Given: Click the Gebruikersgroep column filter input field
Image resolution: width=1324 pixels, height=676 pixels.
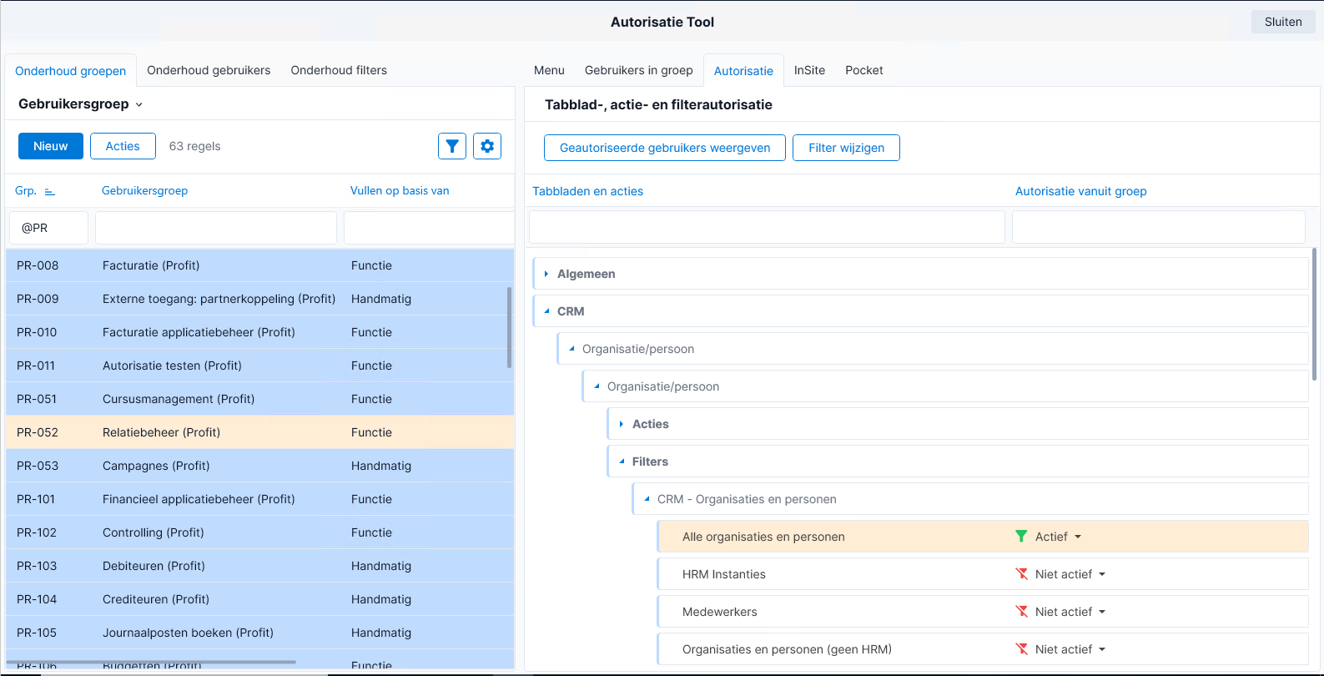Looking at the screenshot, I should 216,228.
